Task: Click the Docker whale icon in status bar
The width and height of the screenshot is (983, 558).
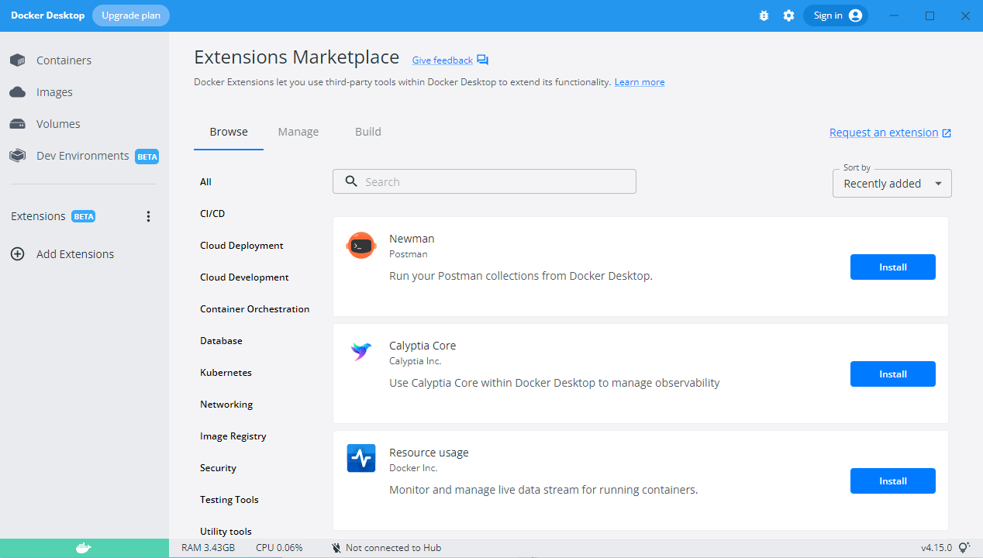Action: pyautogui.click(x=84, y=548)
